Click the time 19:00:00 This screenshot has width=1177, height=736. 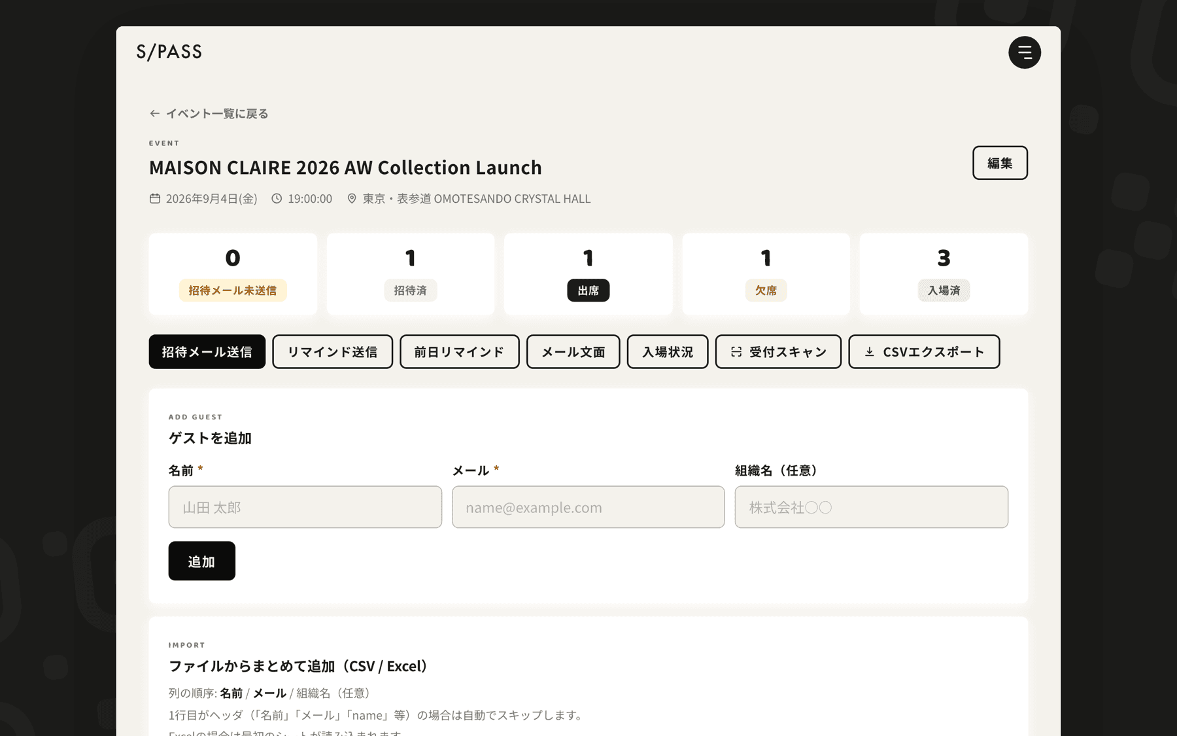(x=310, y=198)
